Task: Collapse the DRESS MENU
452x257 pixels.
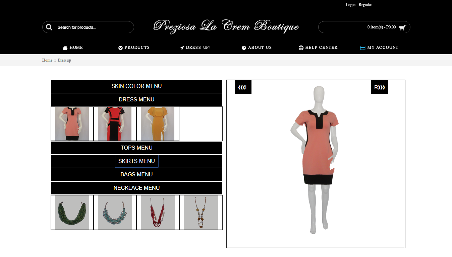Action: click(x=136, y=100)
